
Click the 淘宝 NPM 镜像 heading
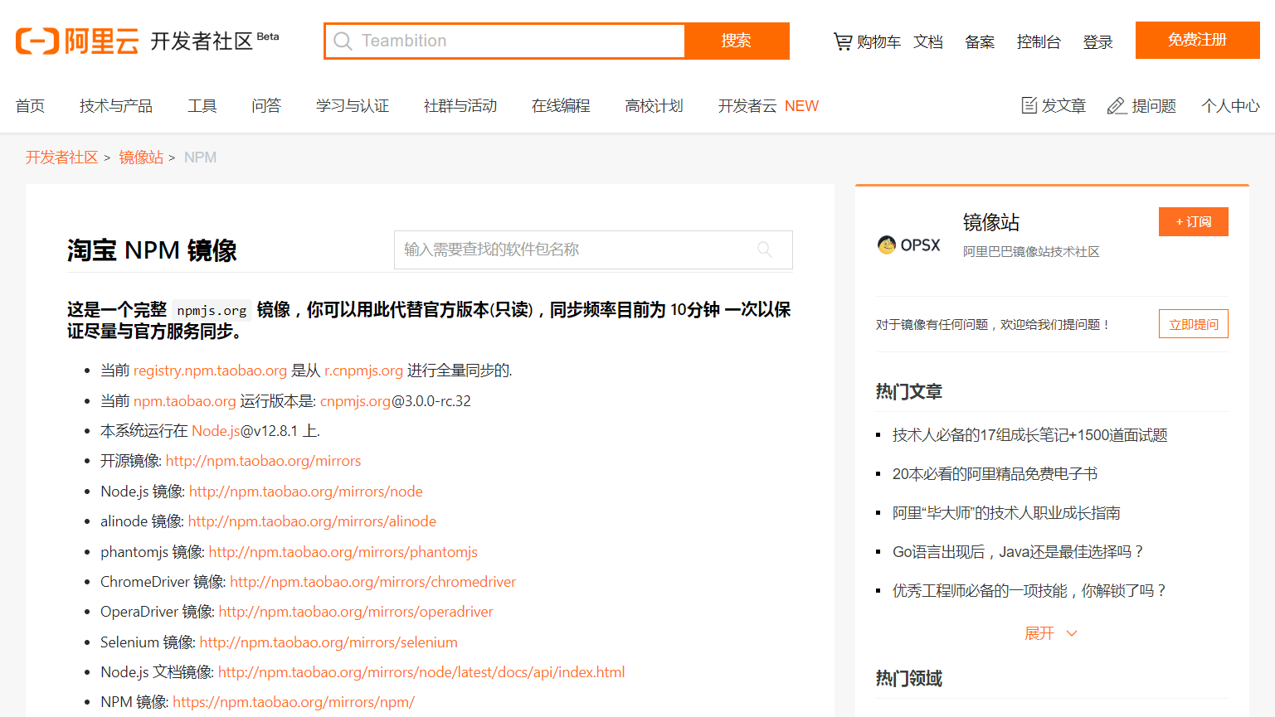click(153, 250)
